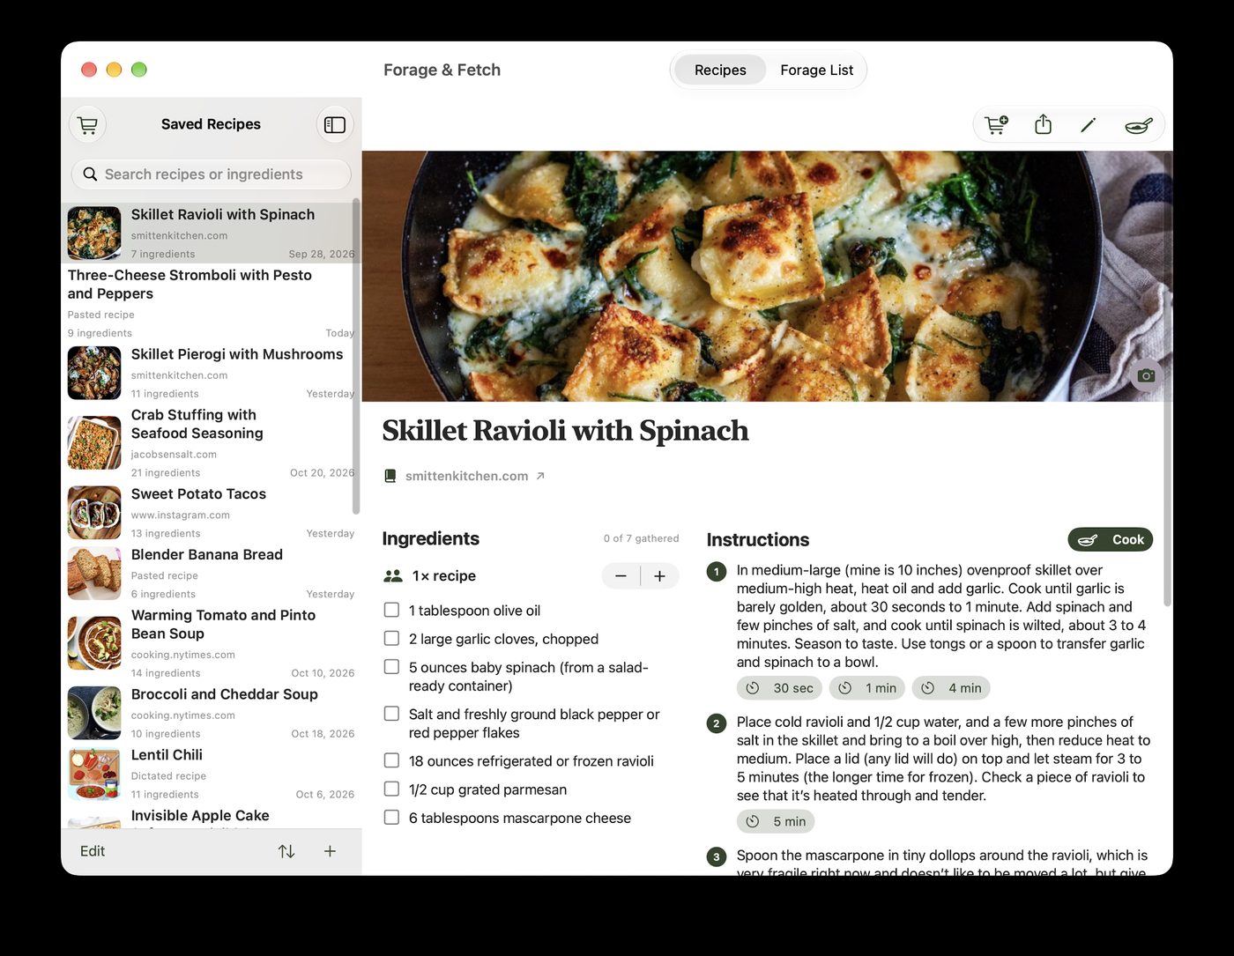Viewport: 1234px width, 956px height.
Task: Click the 1× recipe servings label
Action: (443, 576)
